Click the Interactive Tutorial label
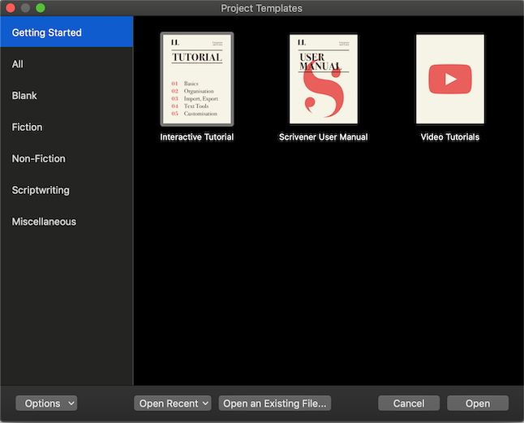The width and height of the screenshot is (524, 423). pyautogui.click(x=197, y=136)
